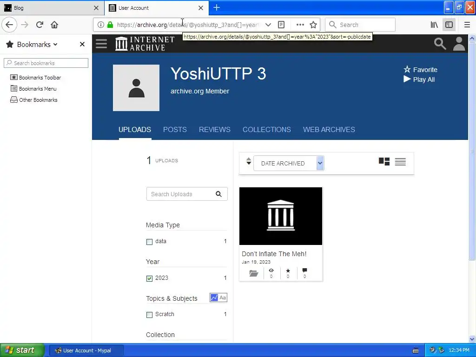Viewport: 476px width, 357px height.
Task: Bookmark this page with the star icon
Action: click(313, 25)
